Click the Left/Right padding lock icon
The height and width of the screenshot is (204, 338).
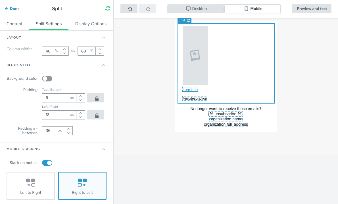96,115
